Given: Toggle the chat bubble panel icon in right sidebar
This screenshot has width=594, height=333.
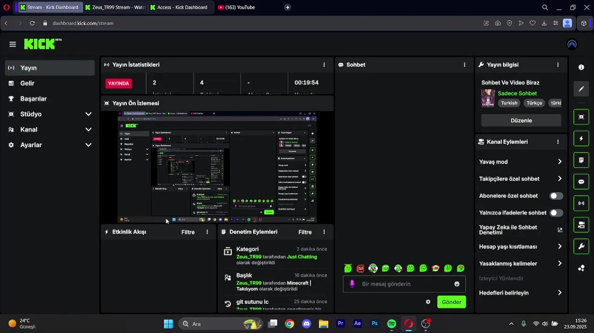Looking at the screenshot, I should [x=581, y=182].
